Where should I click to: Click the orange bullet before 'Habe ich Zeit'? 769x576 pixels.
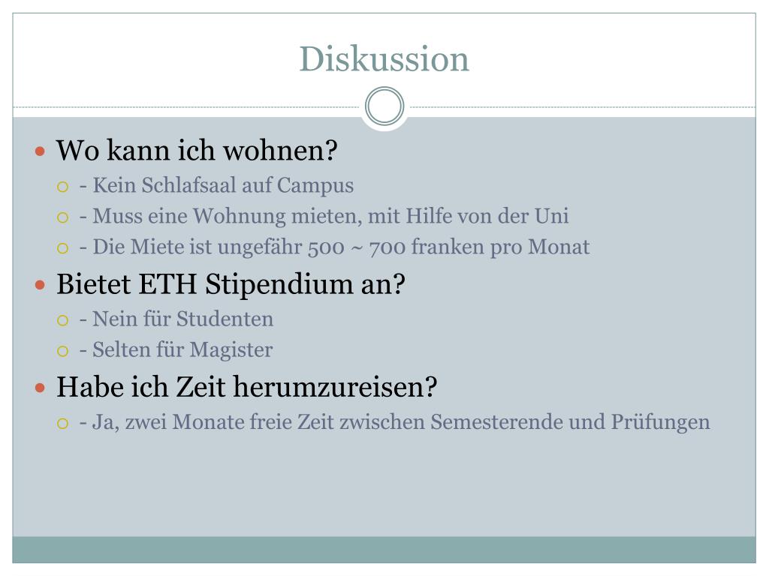pos(41,388)
